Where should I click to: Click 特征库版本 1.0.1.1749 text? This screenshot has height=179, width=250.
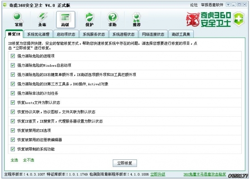67,174
